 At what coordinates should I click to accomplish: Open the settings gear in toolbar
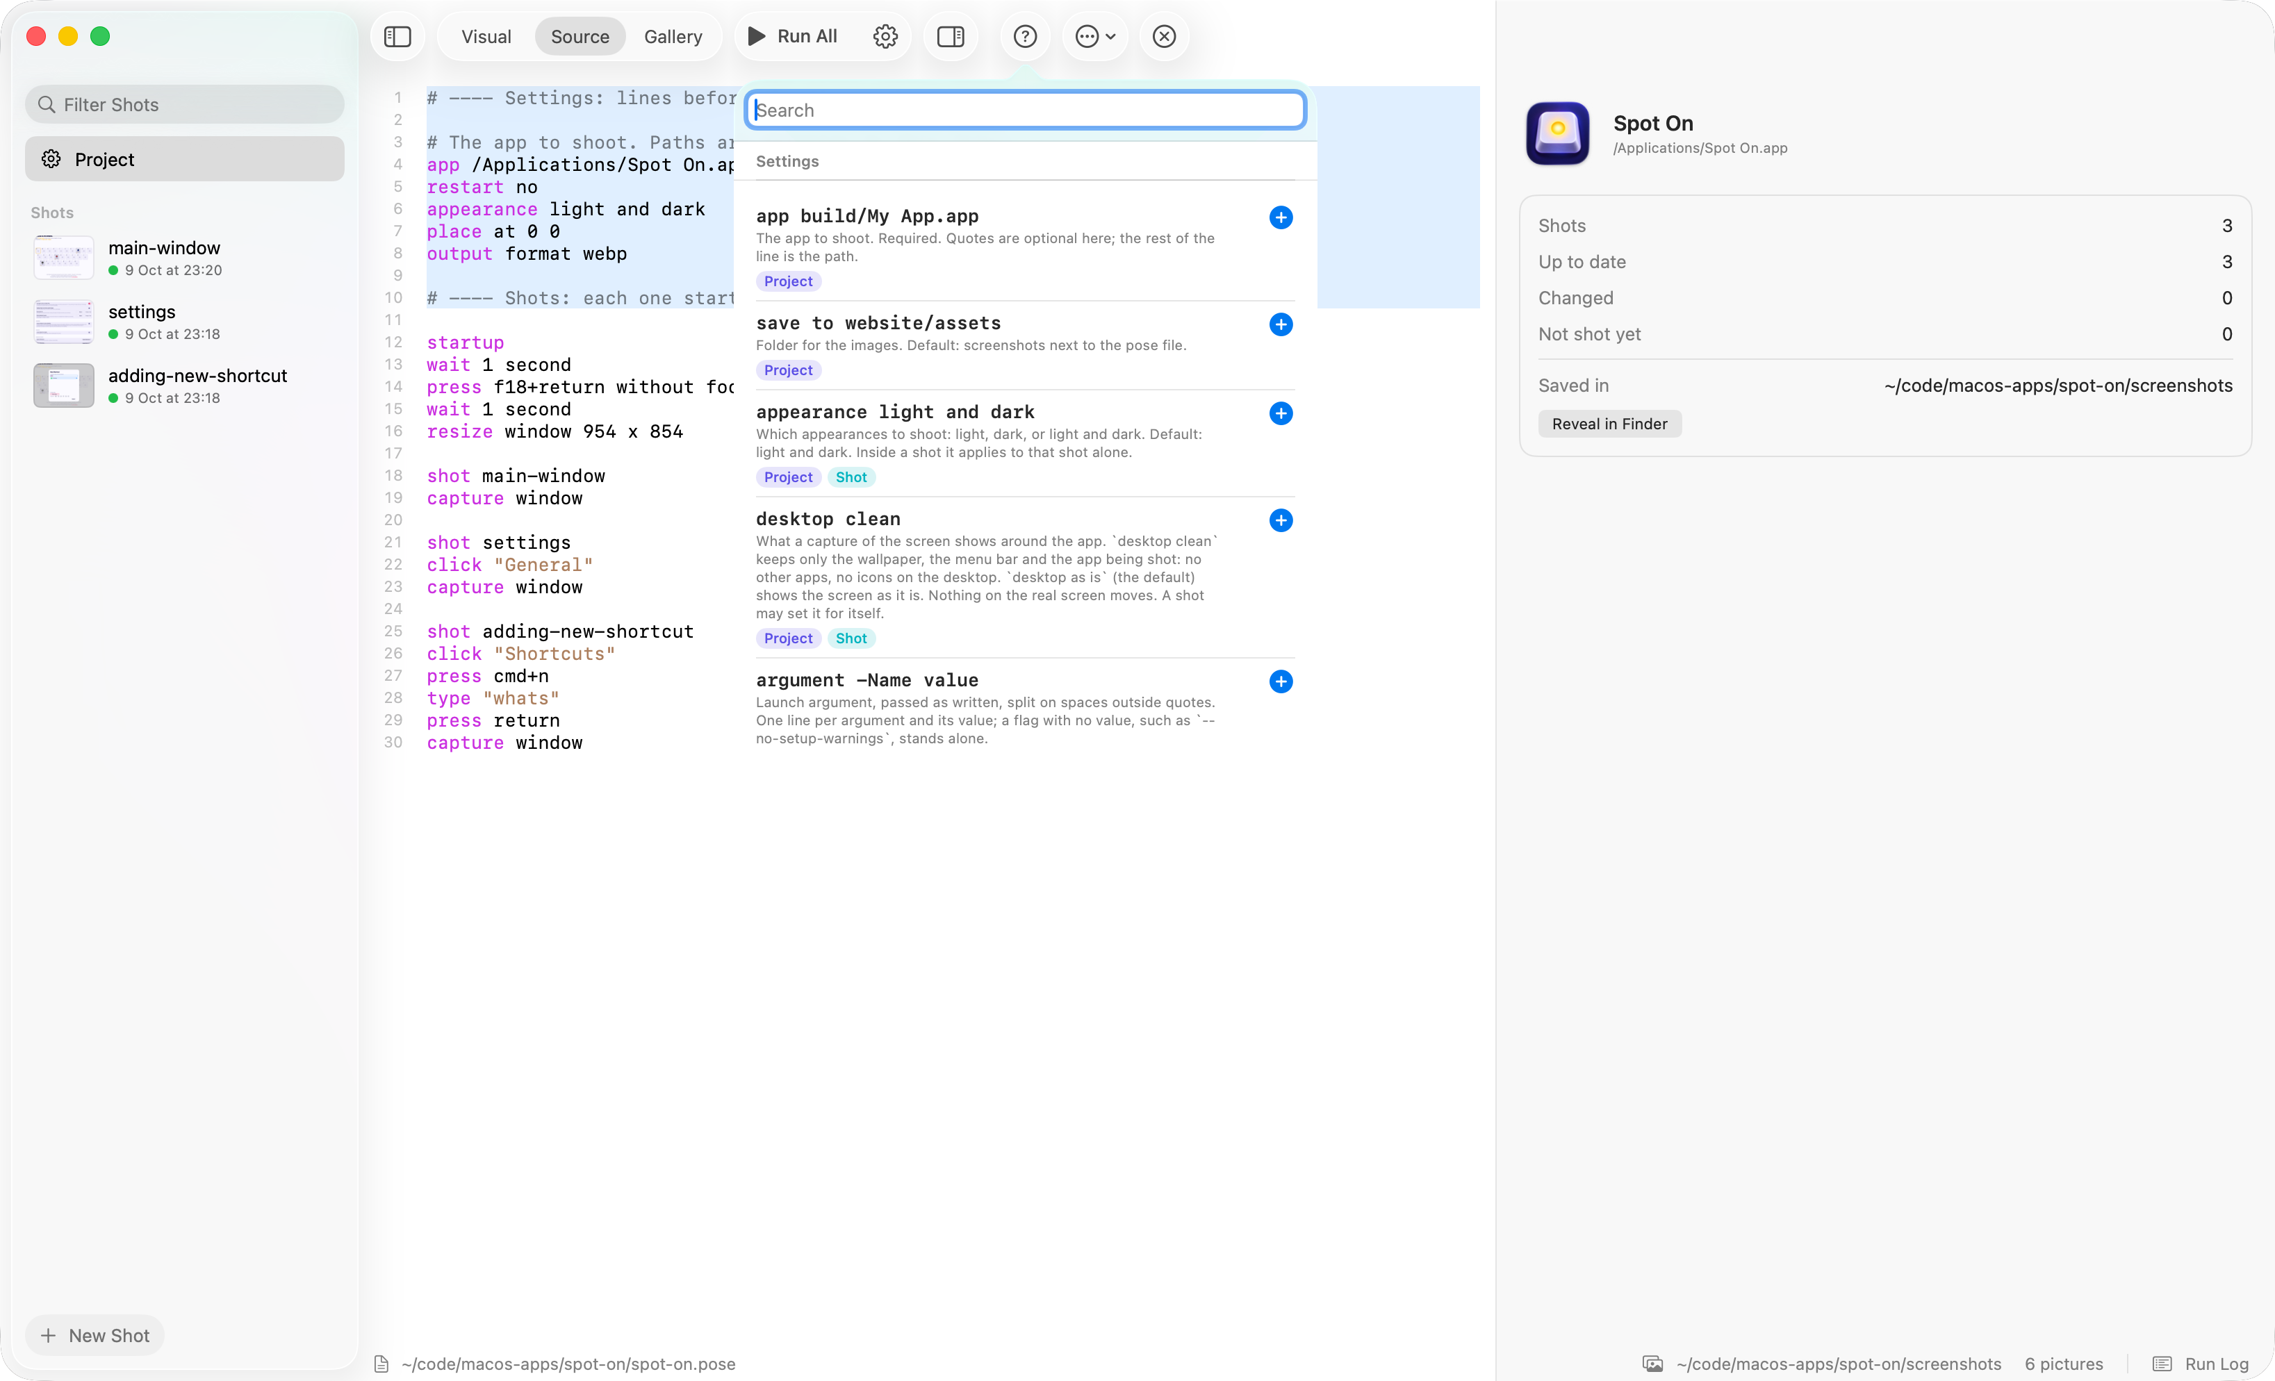(885, 36)
